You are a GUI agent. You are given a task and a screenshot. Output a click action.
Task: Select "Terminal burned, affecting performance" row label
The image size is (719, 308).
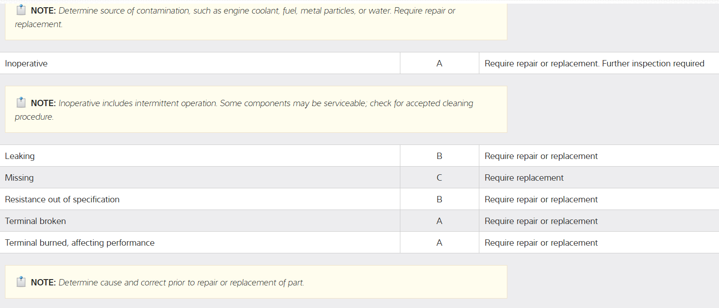click(80, 243)
